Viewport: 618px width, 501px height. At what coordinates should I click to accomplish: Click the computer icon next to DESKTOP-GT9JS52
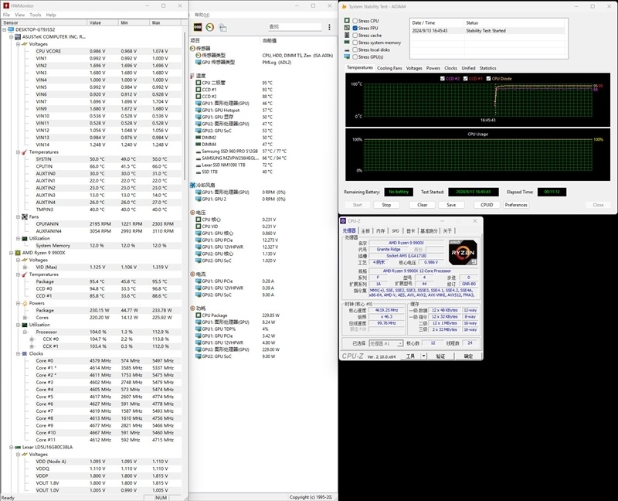11,29
